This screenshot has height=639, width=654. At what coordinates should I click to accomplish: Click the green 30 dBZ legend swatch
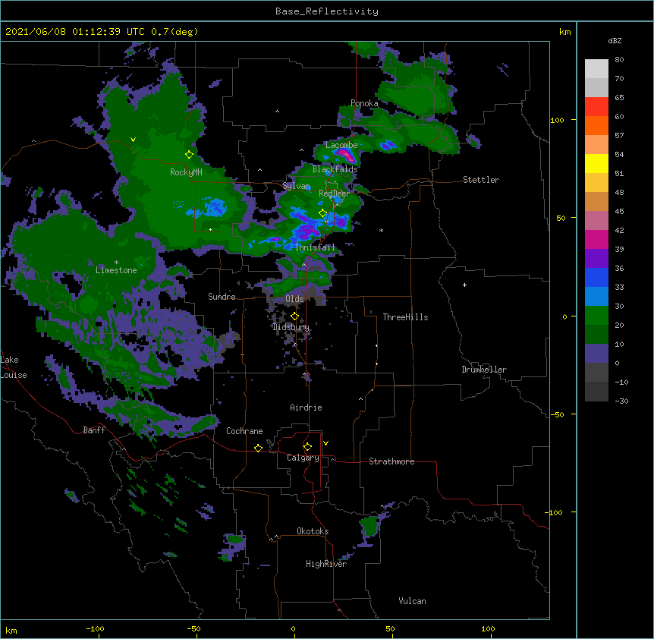[596, 316]
